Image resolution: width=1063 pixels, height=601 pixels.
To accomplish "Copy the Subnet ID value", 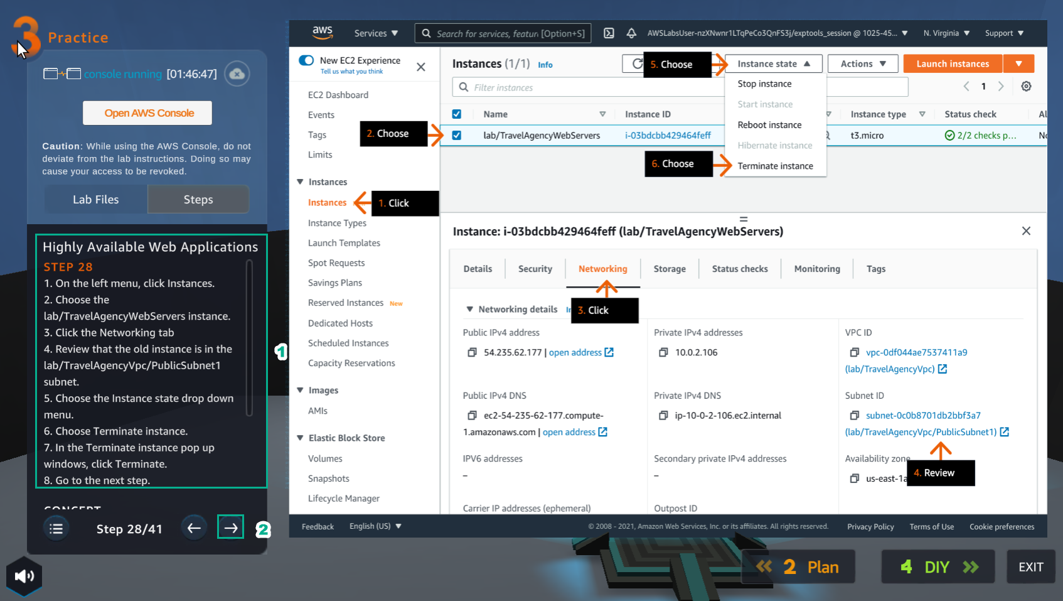I will click(x=854, y=416).
